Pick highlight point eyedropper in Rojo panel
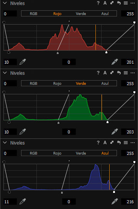 coord(115,62)
